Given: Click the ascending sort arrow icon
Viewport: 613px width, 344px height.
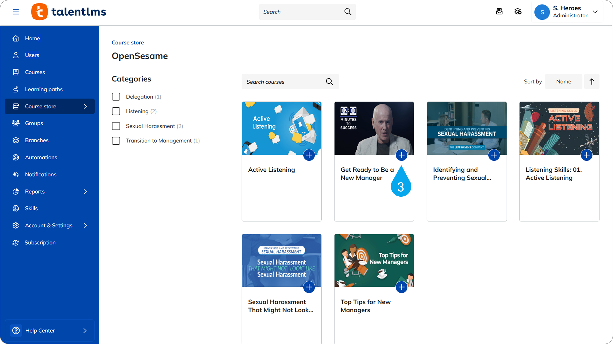Looking at the screenshot, I should [x=591, y=82].
